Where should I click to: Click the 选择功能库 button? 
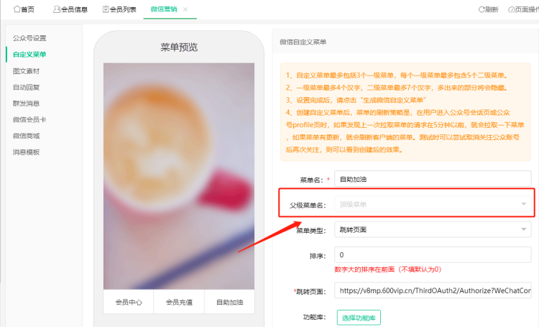359,317
